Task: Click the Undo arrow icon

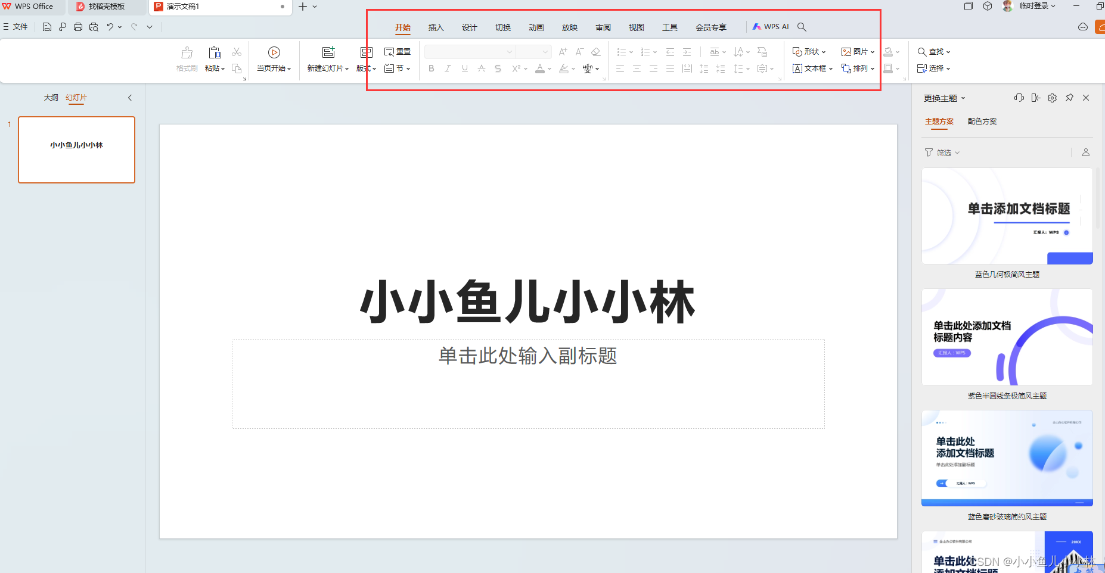Action: [x=110, y=27]
